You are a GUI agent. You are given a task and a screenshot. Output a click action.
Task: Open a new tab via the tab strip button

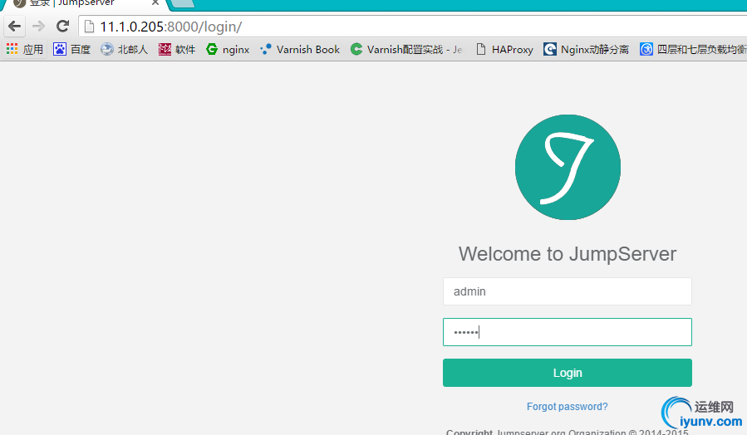click(184, 3)
